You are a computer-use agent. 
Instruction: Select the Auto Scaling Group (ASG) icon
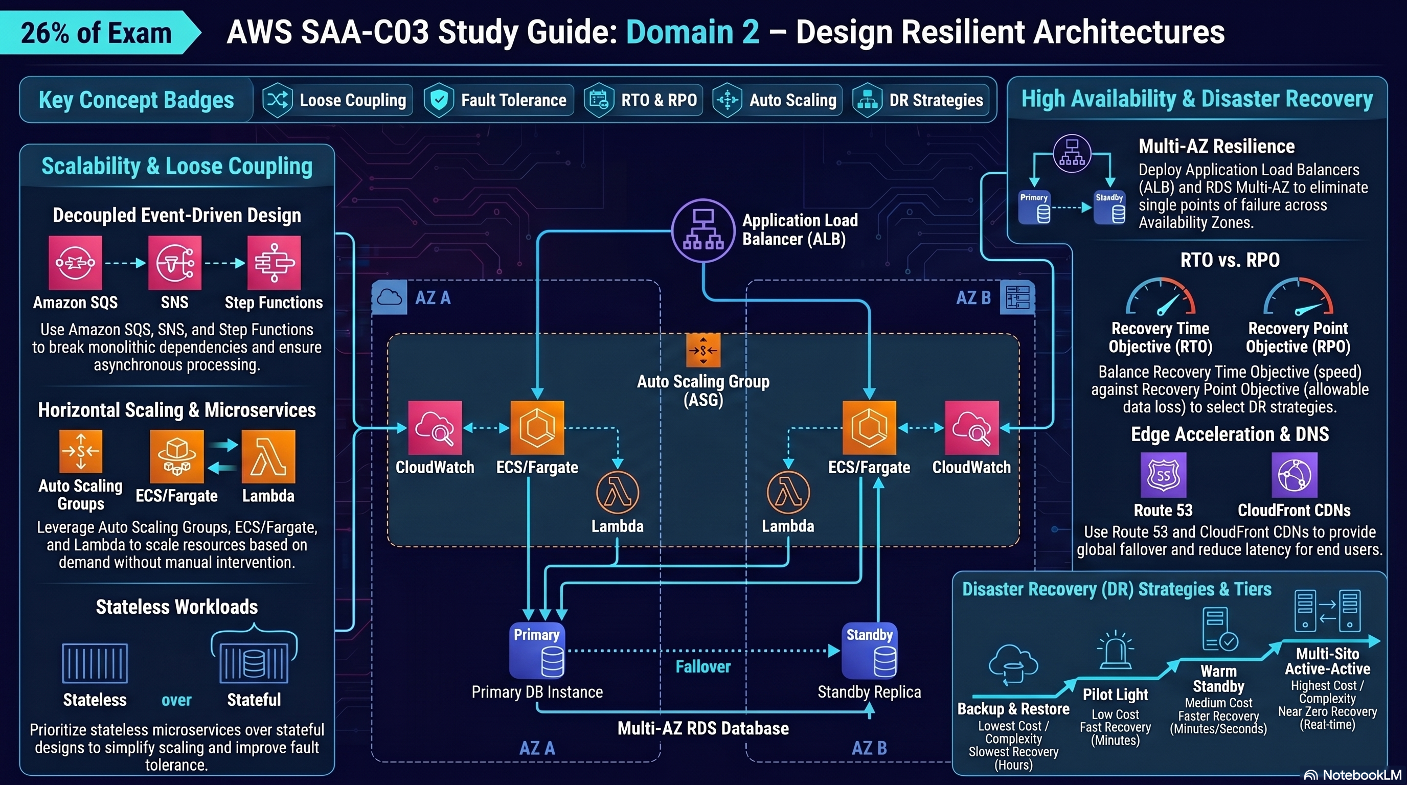(x=703, y=350)
